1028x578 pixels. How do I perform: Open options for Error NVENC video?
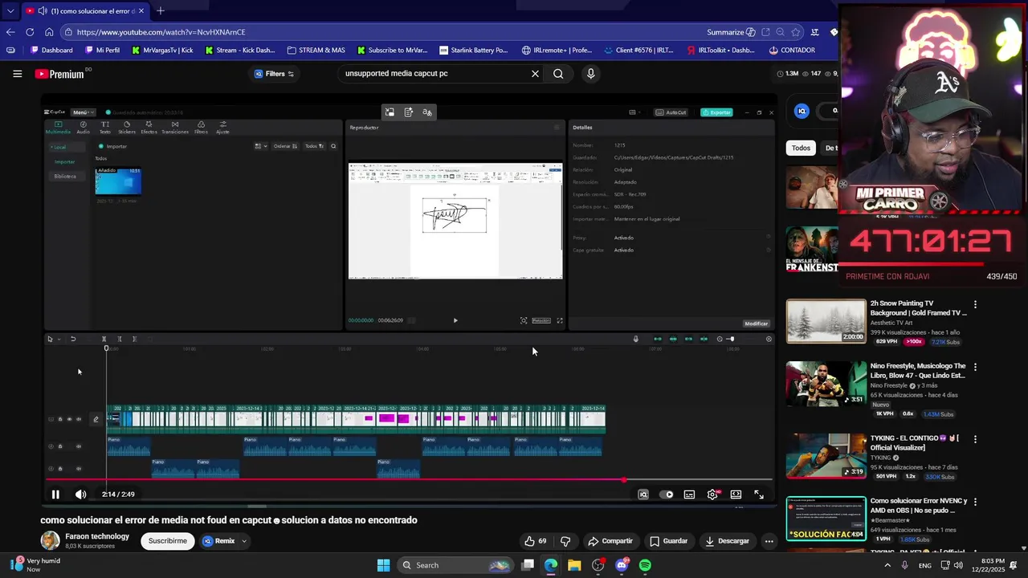(x=975, y=502)
